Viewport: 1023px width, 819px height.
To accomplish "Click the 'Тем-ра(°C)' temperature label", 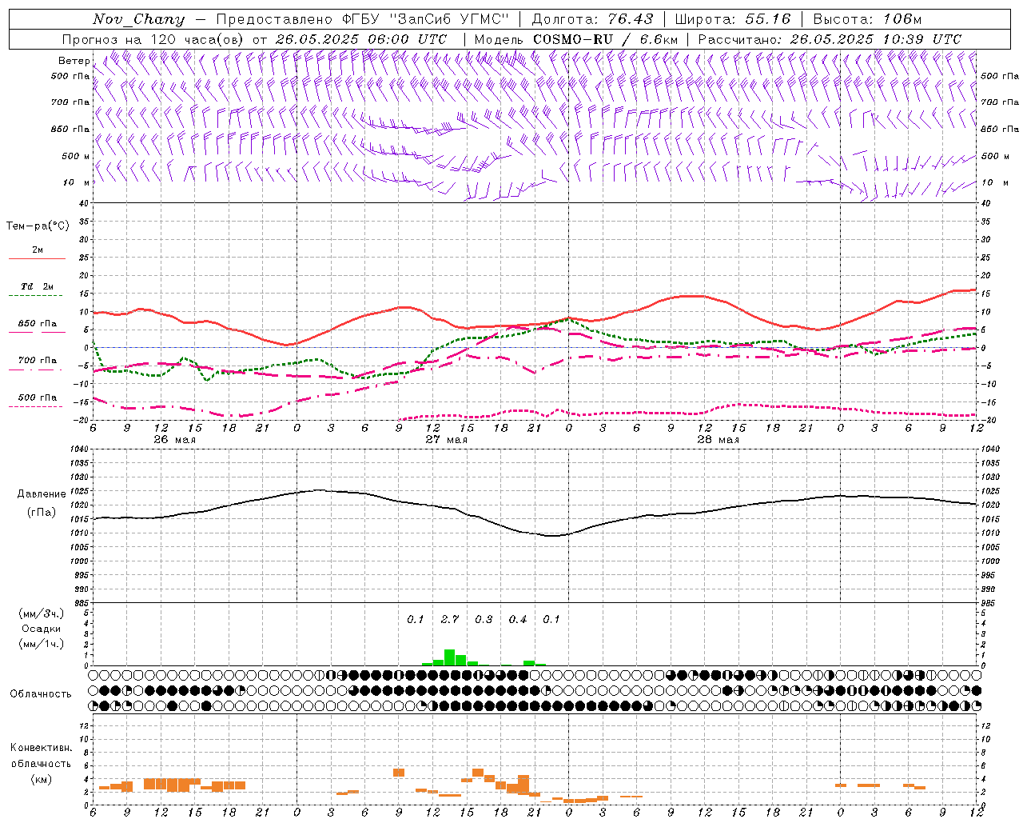I will pyautogui.click(x=38, y=226).
